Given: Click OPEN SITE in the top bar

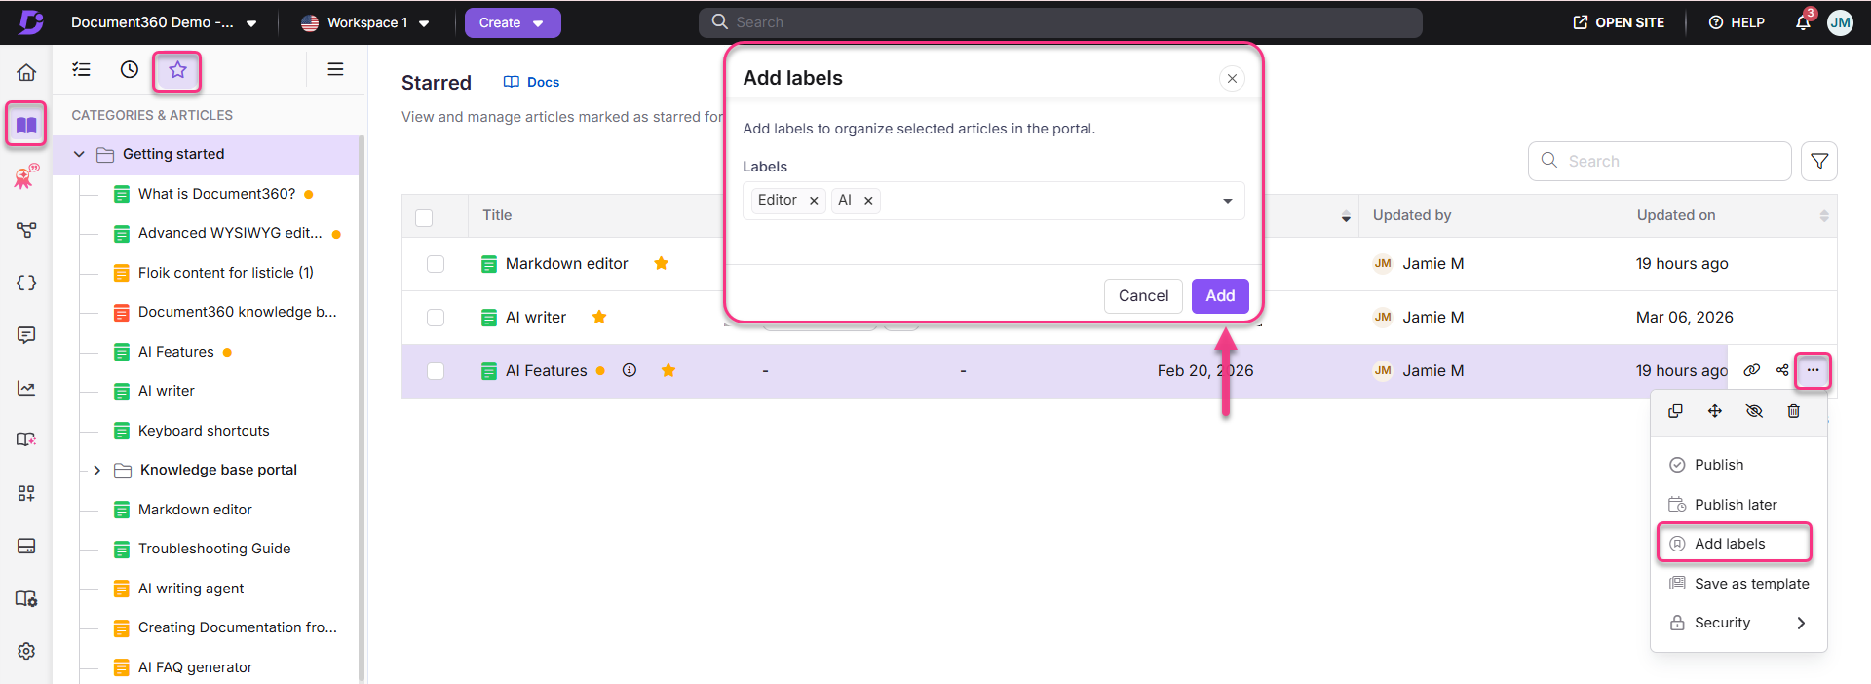Looking at the screenshot, I should [1619, 22].
